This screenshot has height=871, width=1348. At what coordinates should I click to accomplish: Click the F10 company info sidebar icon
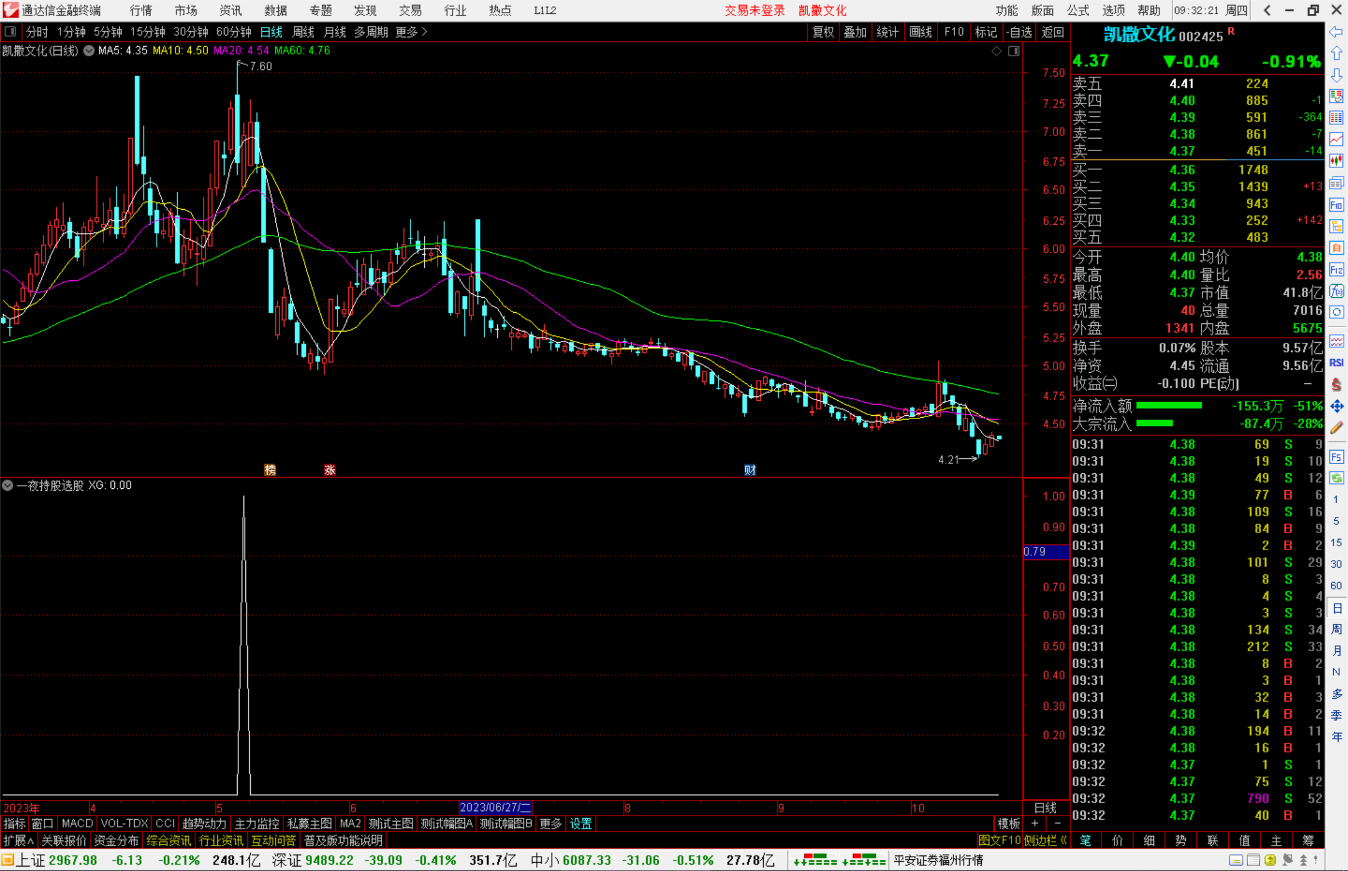(1336, 205)
